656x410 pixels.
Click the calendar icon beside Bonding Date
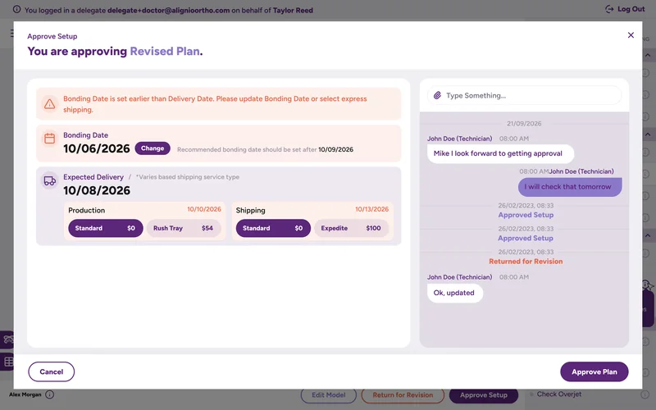[x=50, y=139]
